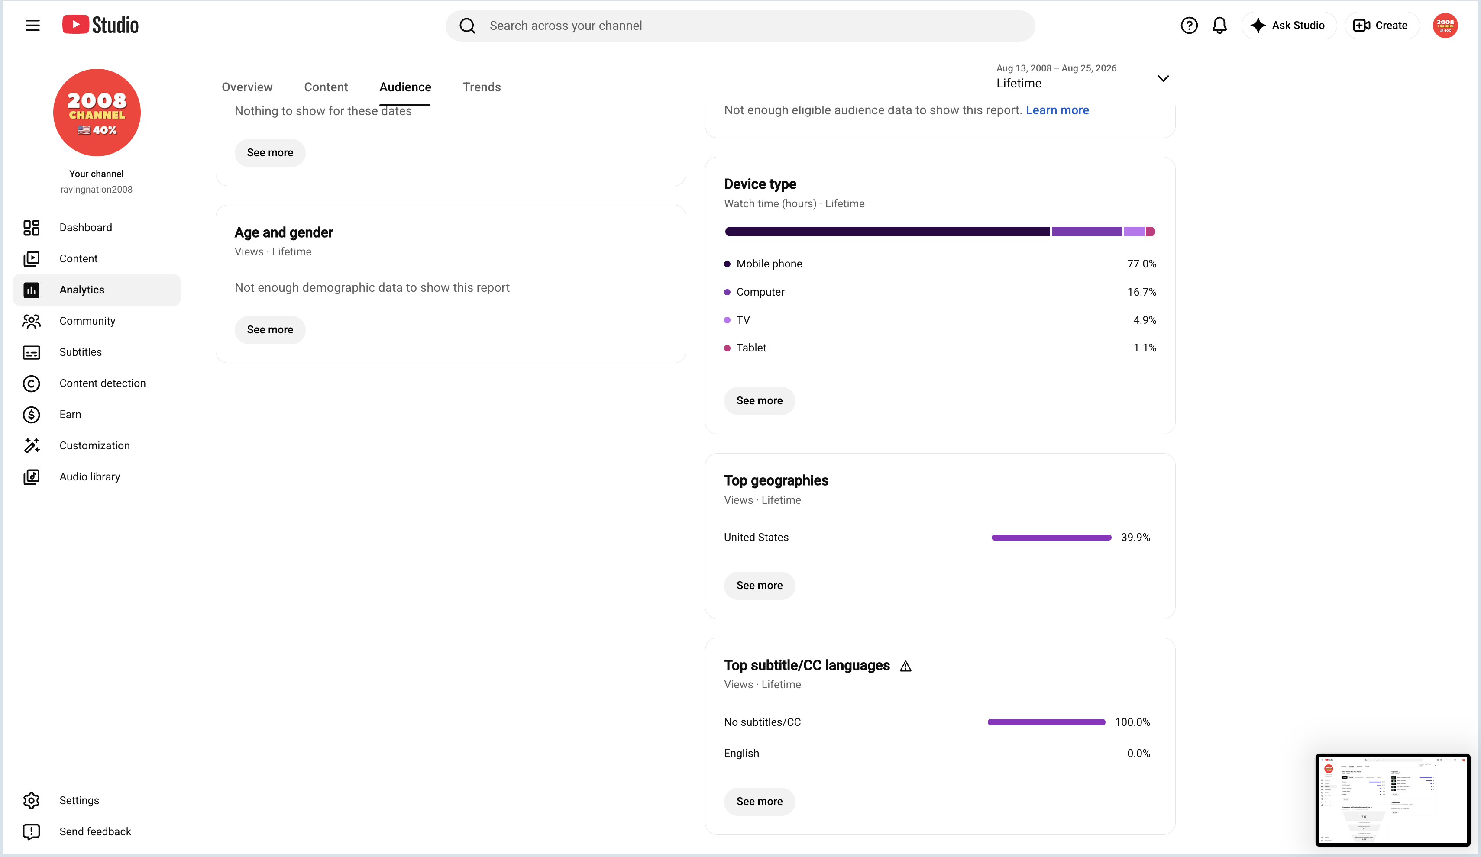
Task: Open Dashboard from the sidebar
Action: [97, 227]
